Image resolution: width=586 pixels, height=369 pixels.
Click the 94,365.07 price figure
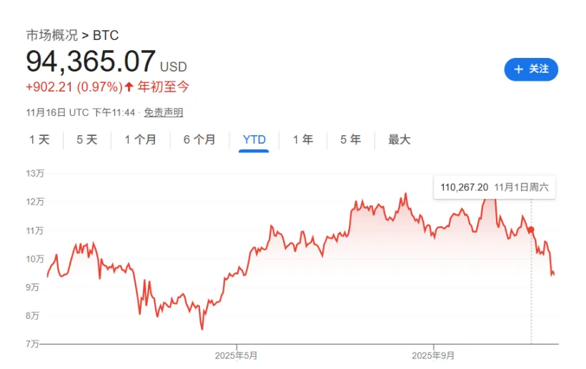pyautogui.click(x=91, y=62)
